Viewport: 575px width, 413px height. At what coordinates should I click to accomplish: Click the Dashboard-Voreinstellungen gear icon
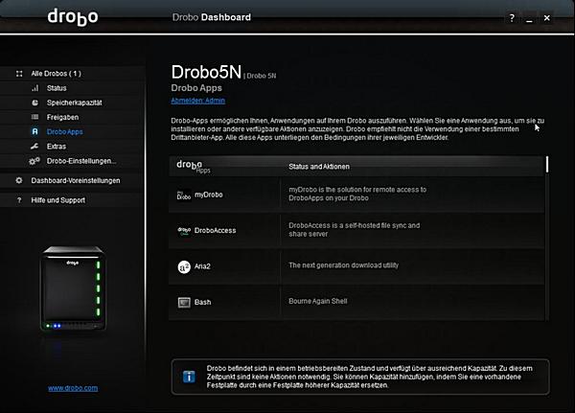point(19,180)
